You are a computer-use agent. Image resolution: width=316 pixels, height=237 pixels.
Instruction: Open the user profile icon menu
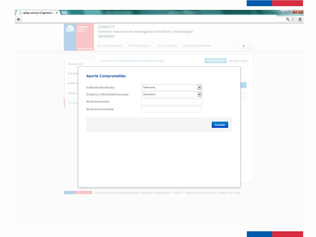[x=244, y=46]
